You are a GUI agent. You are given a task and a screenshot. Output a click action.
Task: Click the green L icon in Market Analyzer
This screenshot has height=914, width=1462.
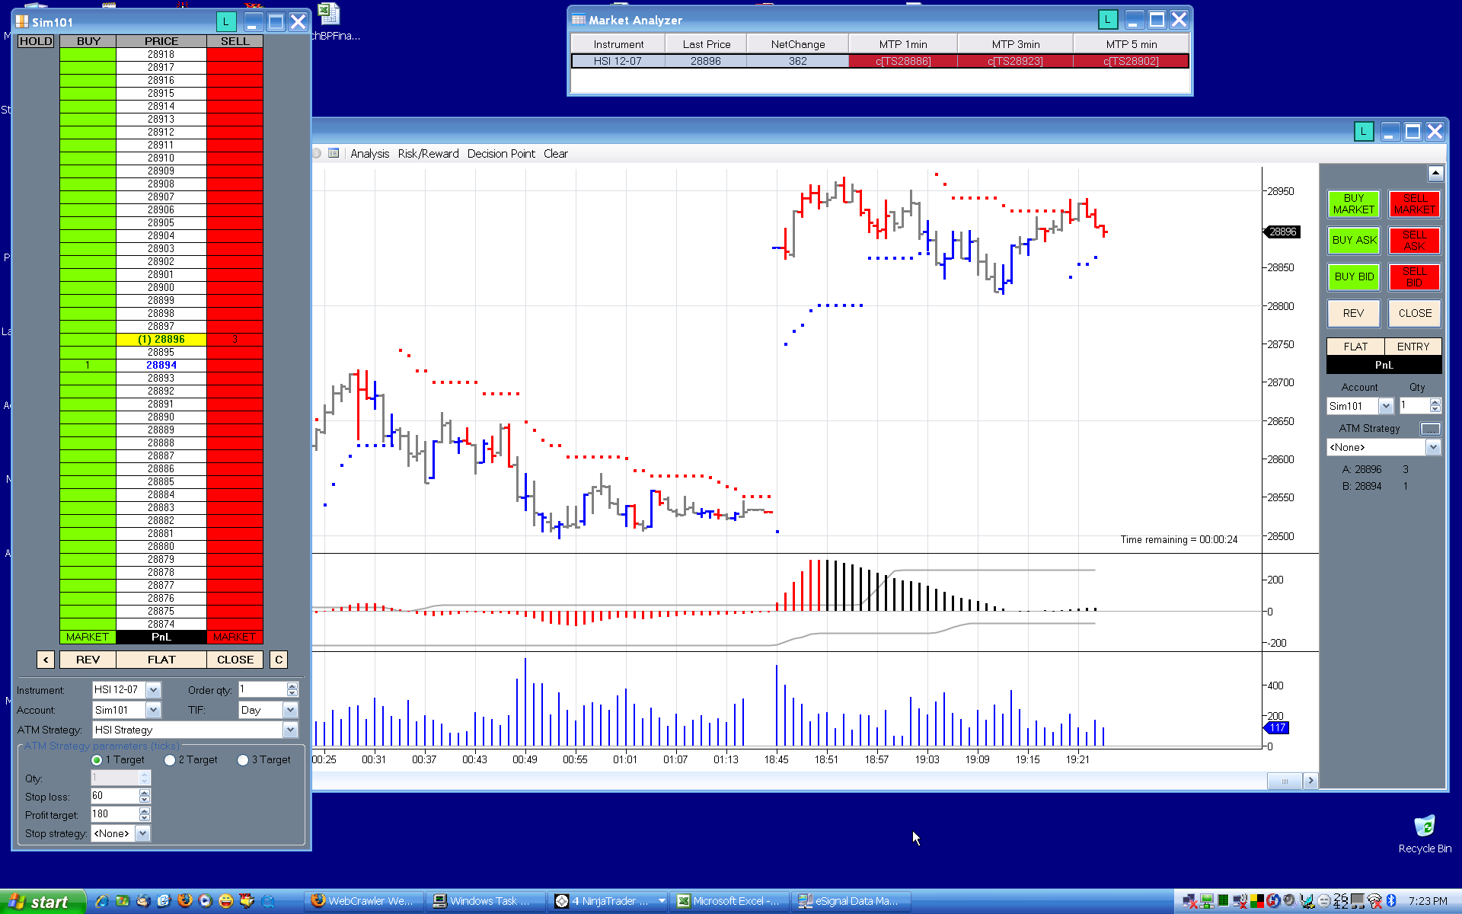click(x=1107, y=20)
